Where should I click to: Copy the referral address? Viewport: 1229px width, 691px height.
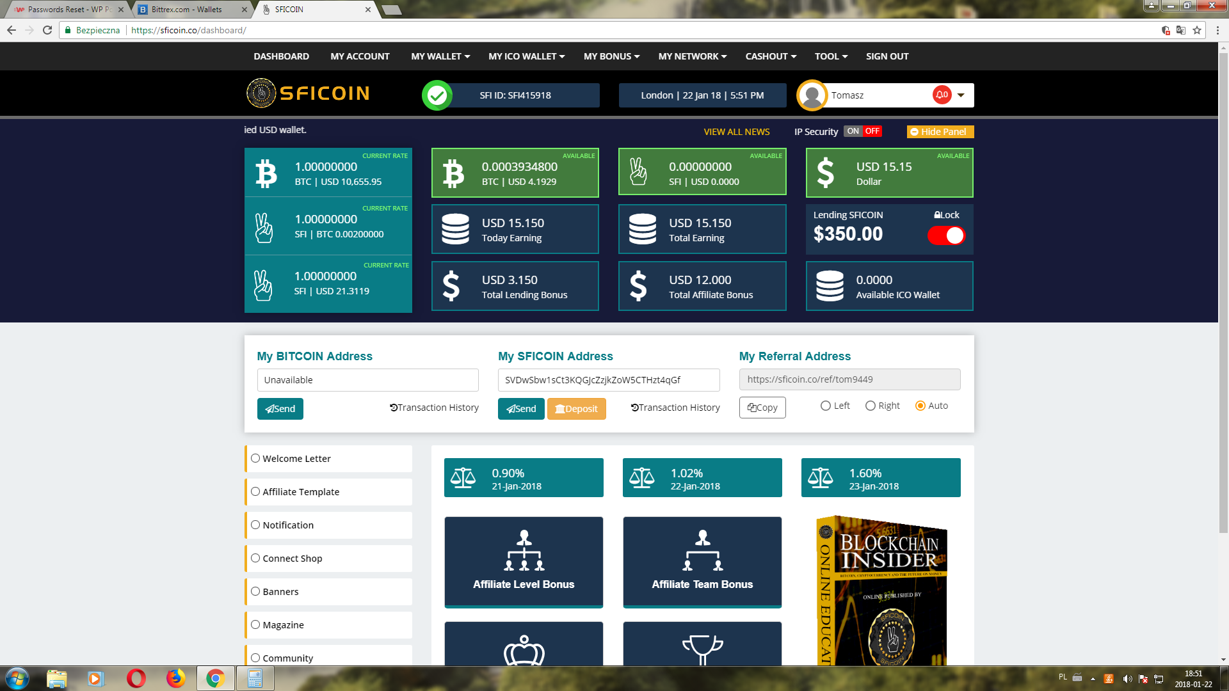point(762,408)
